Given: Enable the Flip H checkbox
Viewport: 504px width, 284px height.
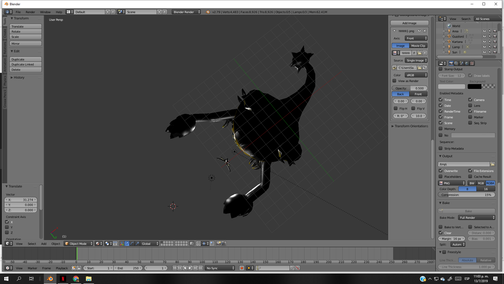Looking at the screenshot, I should pyautogui.click(x=396, y=108).
